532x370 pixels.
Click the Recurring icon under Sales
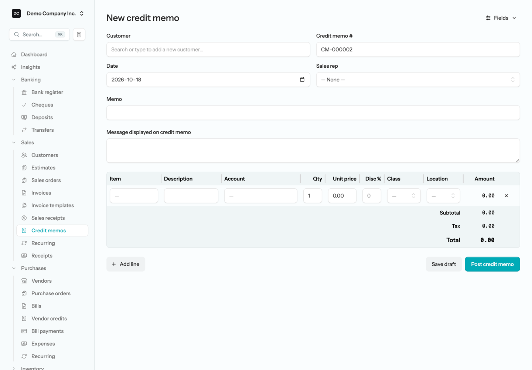pyautogui.click(x=24, y=243)
